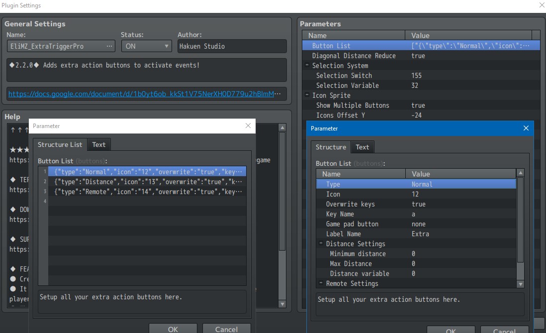Click Help panel scroll down arrow
This screenshot has width=546, height=333.
click(282, 304)
